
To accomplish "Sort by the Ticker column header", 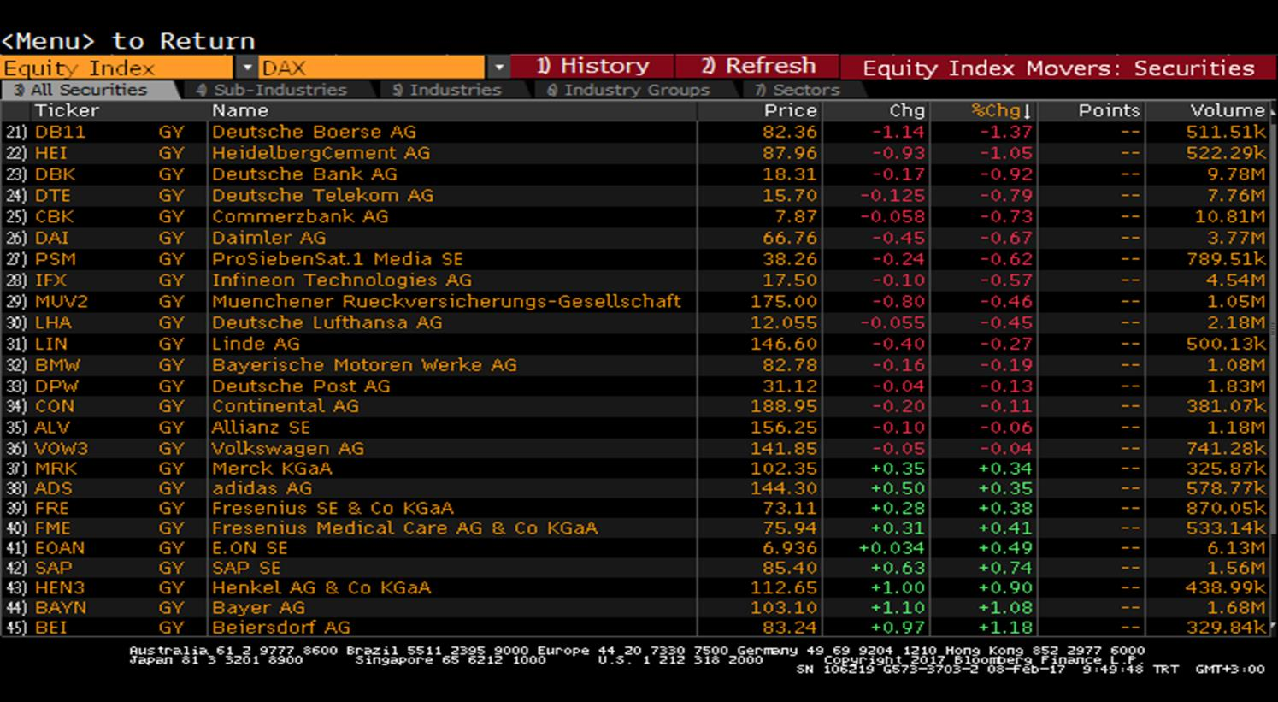I will tap(67, 110).
